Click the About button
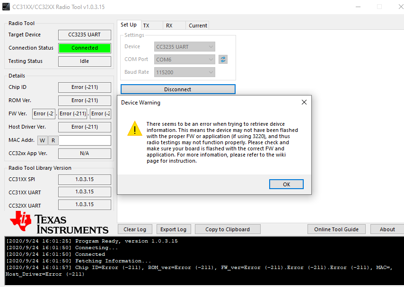 pos(387,229)
